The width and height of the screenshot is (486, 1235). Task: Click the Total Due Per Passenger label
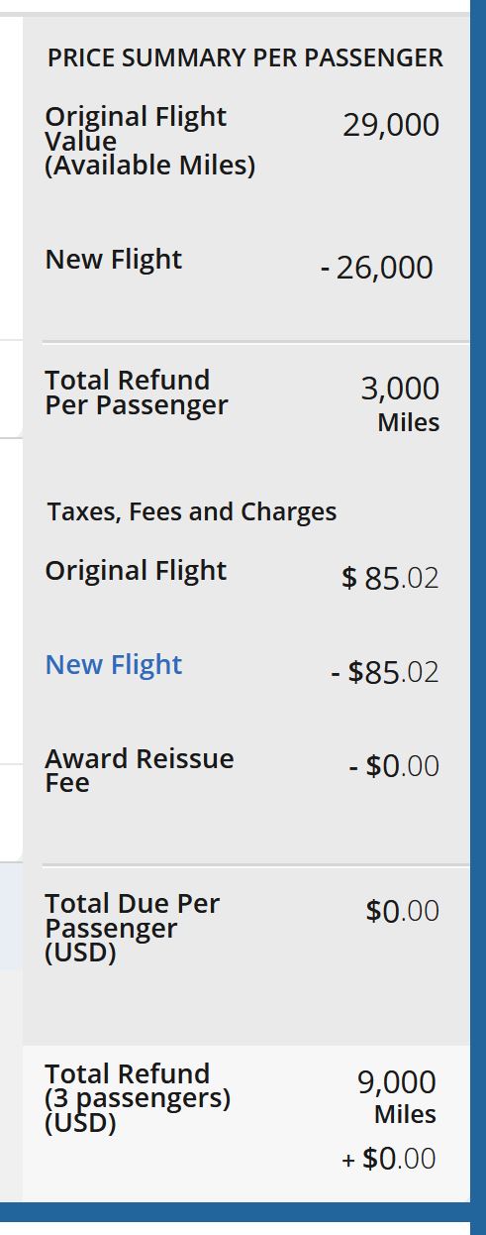pyautogui.click(x=133, y=928)
